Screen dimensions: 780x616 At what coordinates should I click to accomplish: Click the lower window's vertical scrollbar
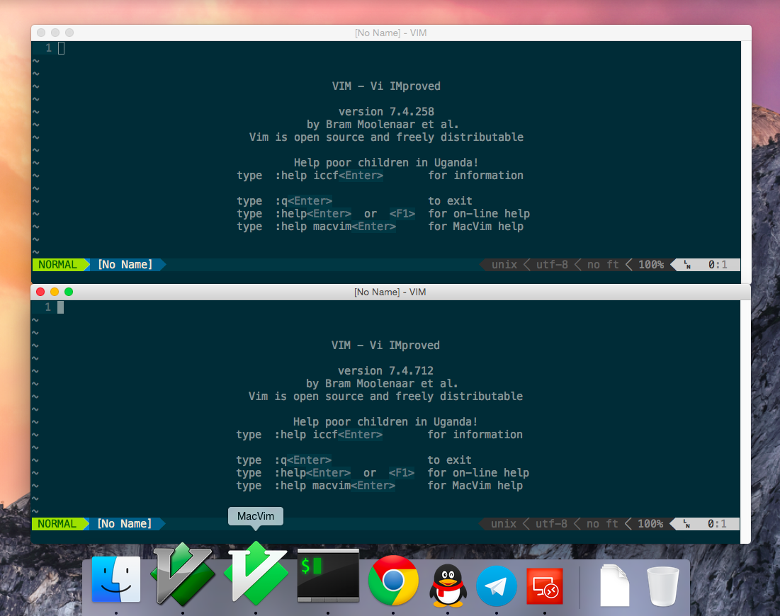click(x=745, y=421)
